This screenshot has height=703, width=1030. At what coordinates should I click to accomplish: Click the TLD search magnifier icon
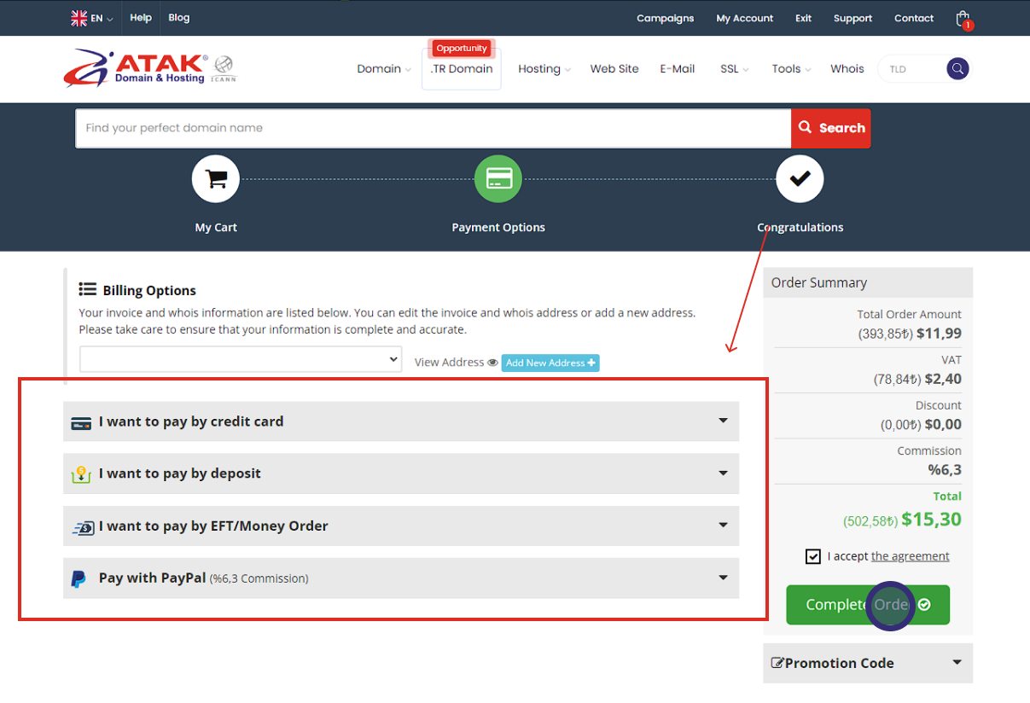[958, 69]
